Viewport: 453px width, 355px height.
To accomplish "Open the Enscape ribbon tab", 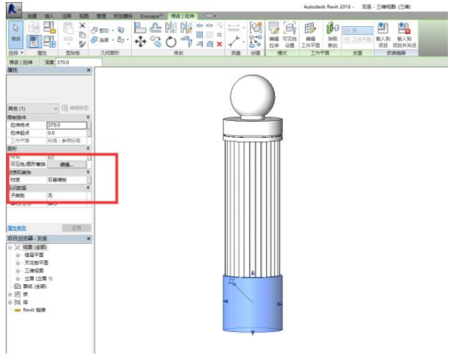I will tap(151, 16).
